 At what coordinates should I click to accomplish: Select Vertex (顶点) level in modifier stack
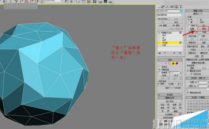(164, 35)
